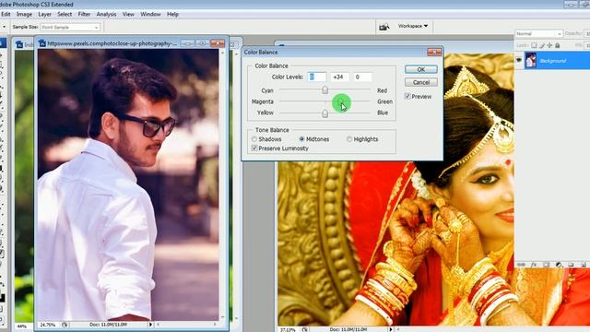Viewport: 590px width, 332px height.
Task: Close the Color Balance dialog
Action: (x=434, y=52)
